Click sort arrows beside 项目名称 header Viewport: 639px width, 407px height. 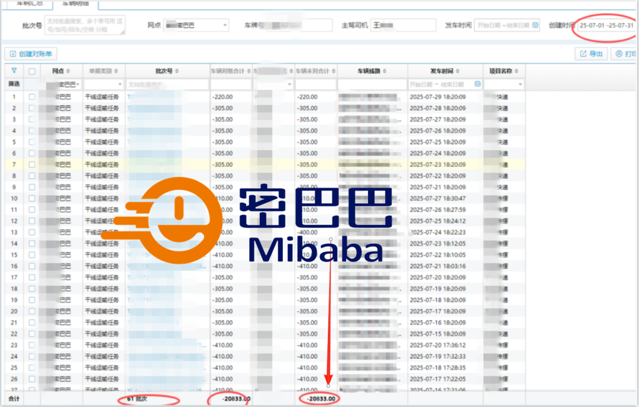tap(517, 72)
